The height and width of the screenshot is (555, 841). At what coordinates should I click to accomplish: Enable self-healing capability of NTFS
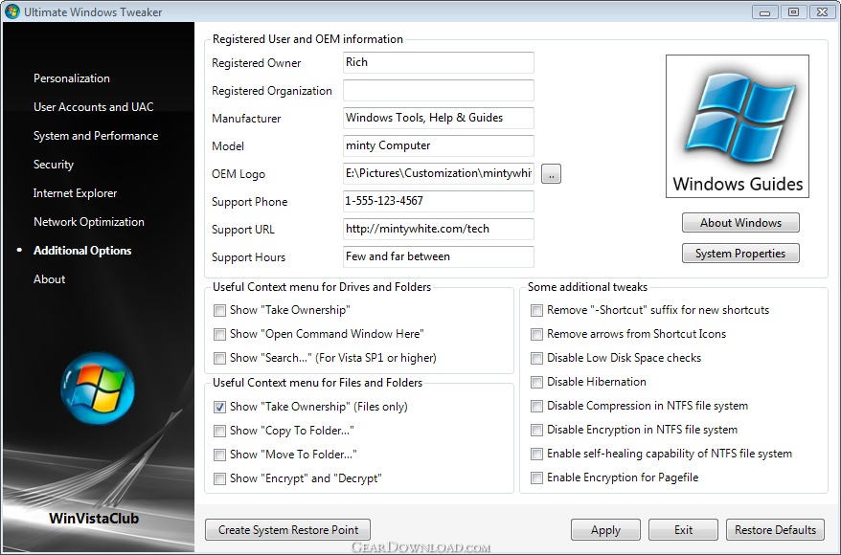click(x=536, y=454)
